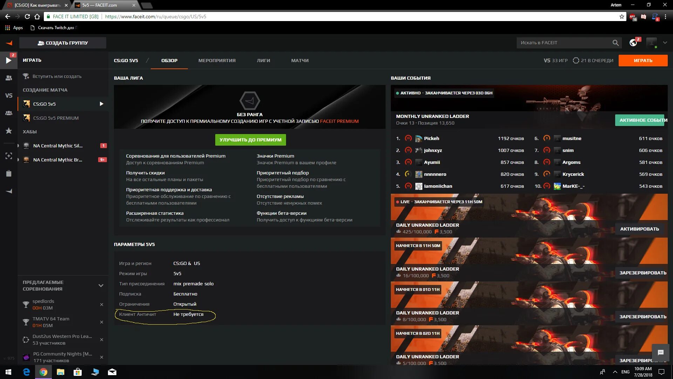Click trophy icon next to TMATV 64 Team
Screen dimensions: 673x379
[x=26, y=322]
